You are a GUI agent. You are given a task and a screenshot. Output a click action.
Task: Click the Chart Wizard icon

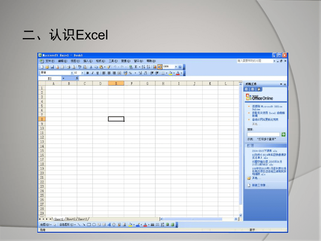click(x=155, y=67)
